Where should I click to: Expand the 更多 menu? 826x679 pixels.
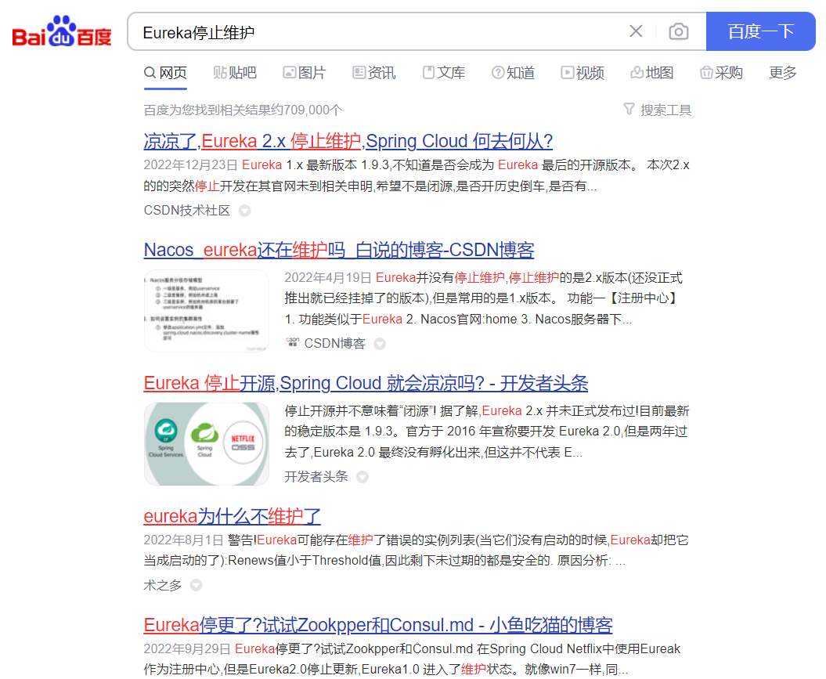coord(783,73)
